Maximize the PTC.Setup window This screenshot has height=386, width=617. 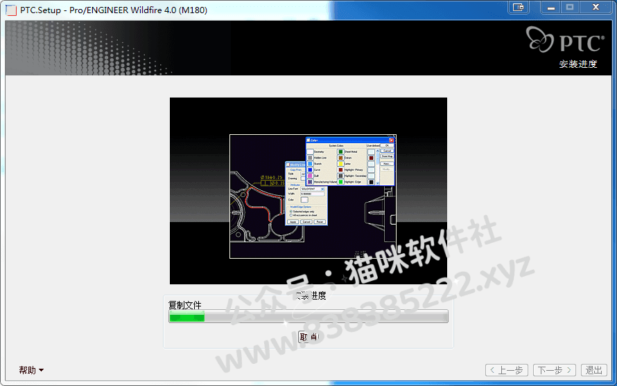570,7
